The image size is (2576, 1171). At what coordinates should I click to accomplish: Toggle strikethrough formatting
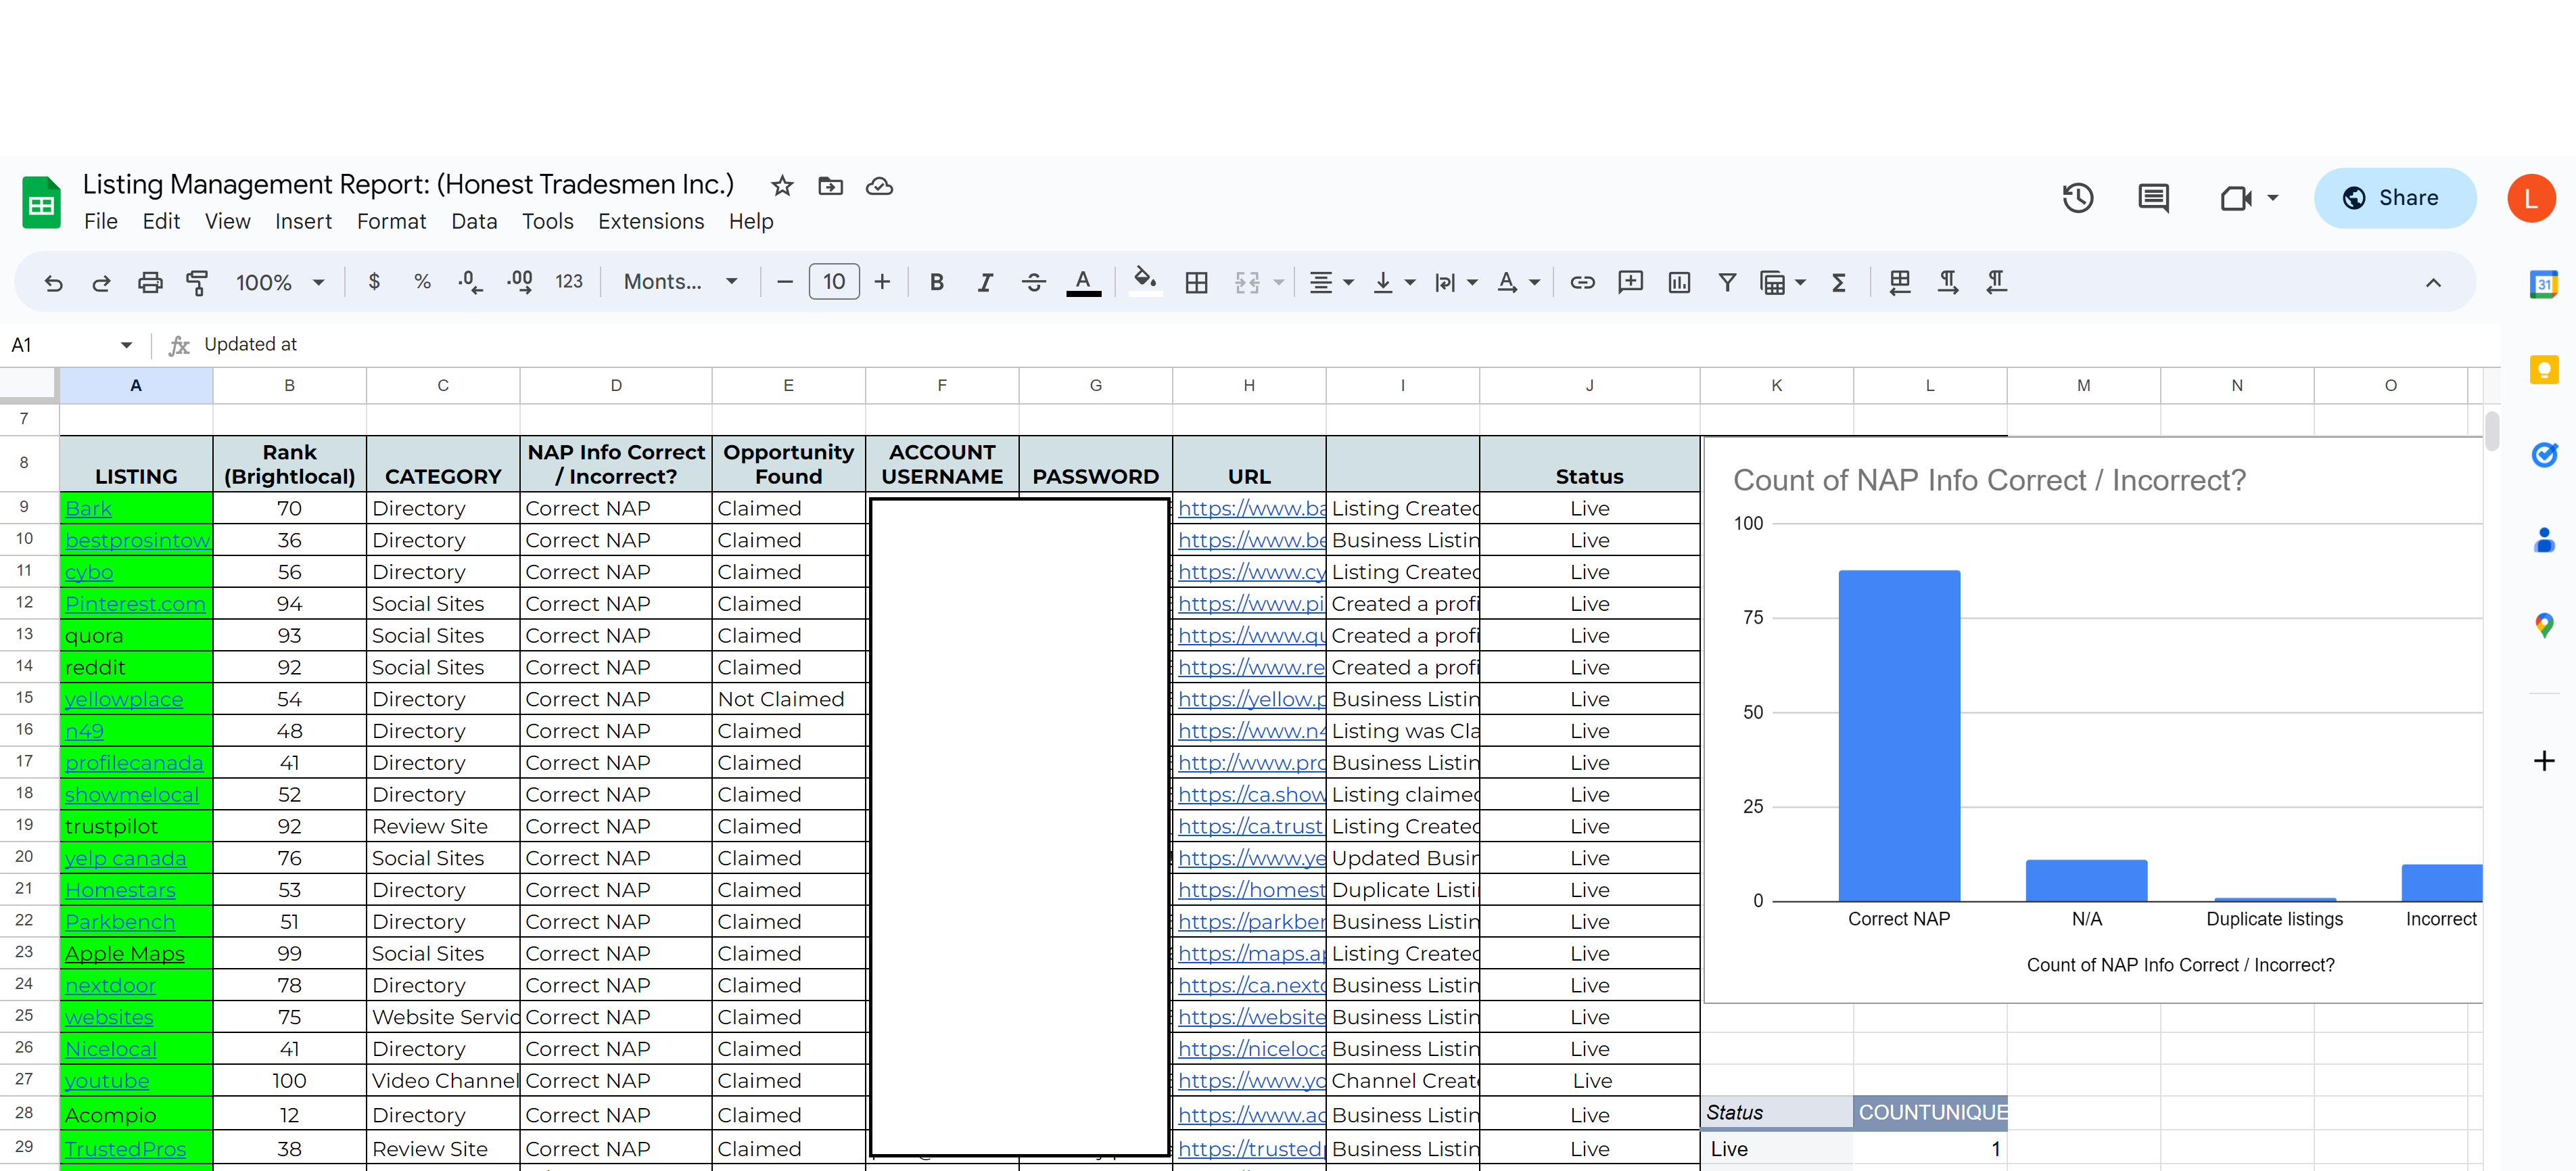point(1033,283)
